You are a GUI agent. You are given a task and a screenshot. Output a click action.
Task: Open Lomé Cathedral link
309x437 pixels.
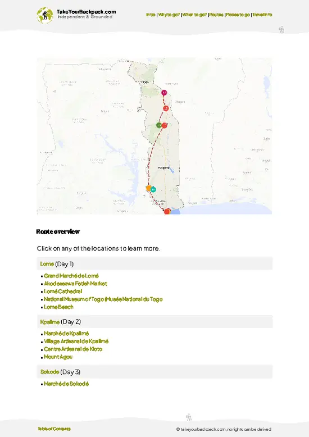pyautogui.click(x=63, y=292)
